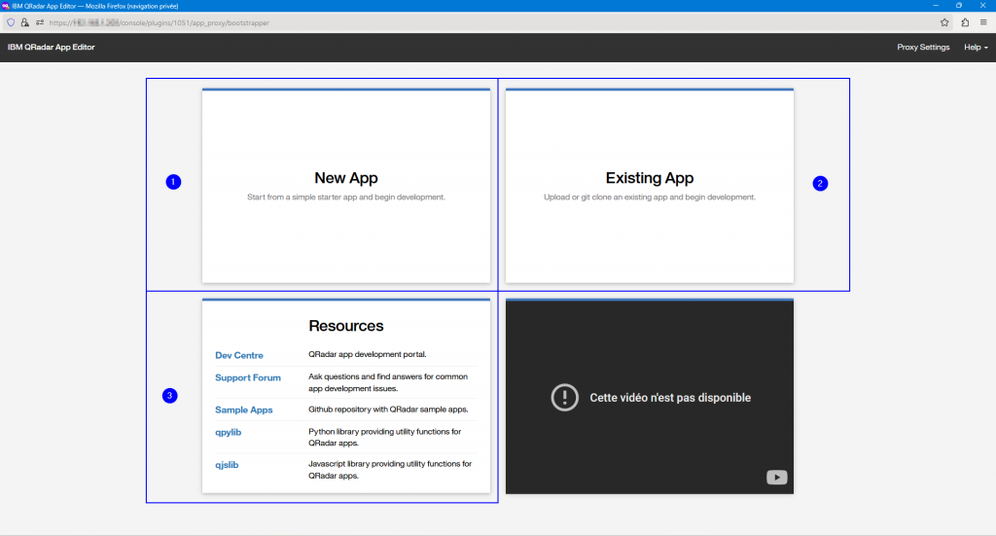The image size is (996, 536).
Task: Open the Sample Apps link
Action: click(244, 410)
